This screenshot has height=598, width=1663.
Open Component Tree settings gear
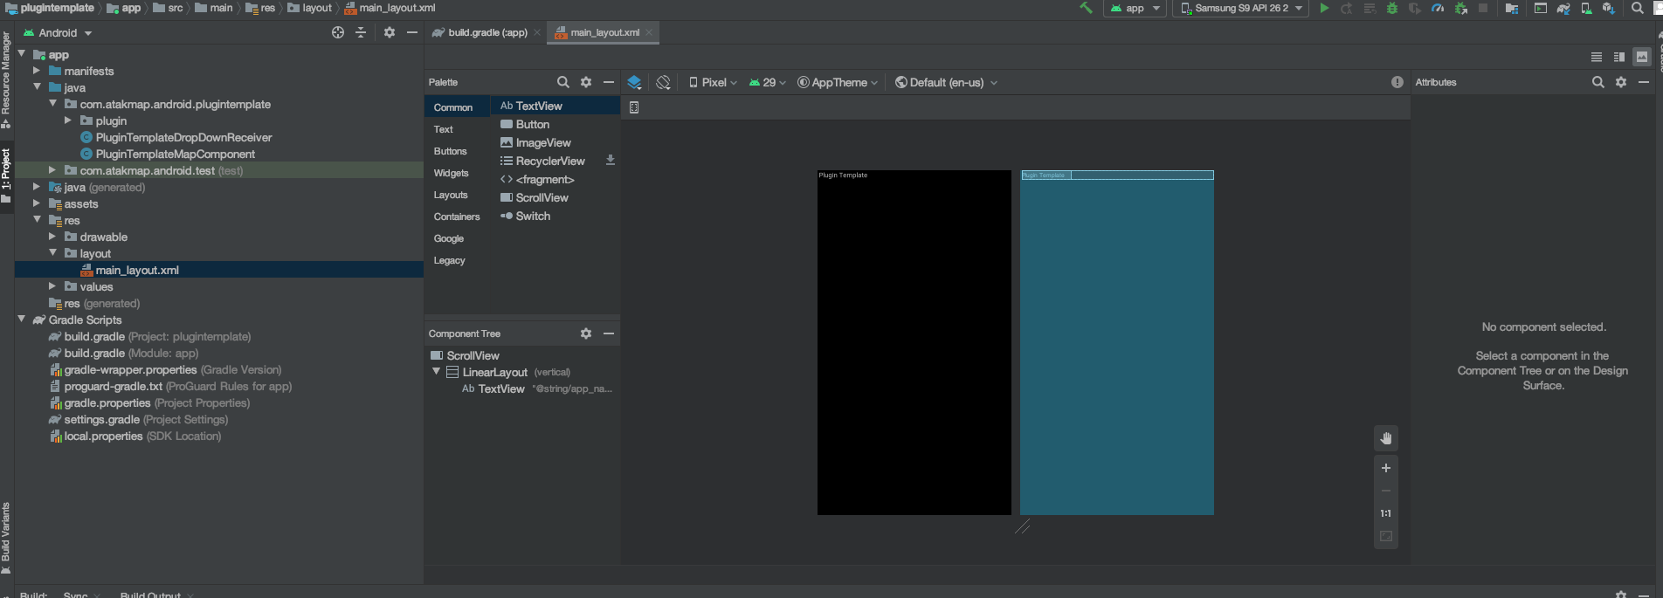click(586, 333)
